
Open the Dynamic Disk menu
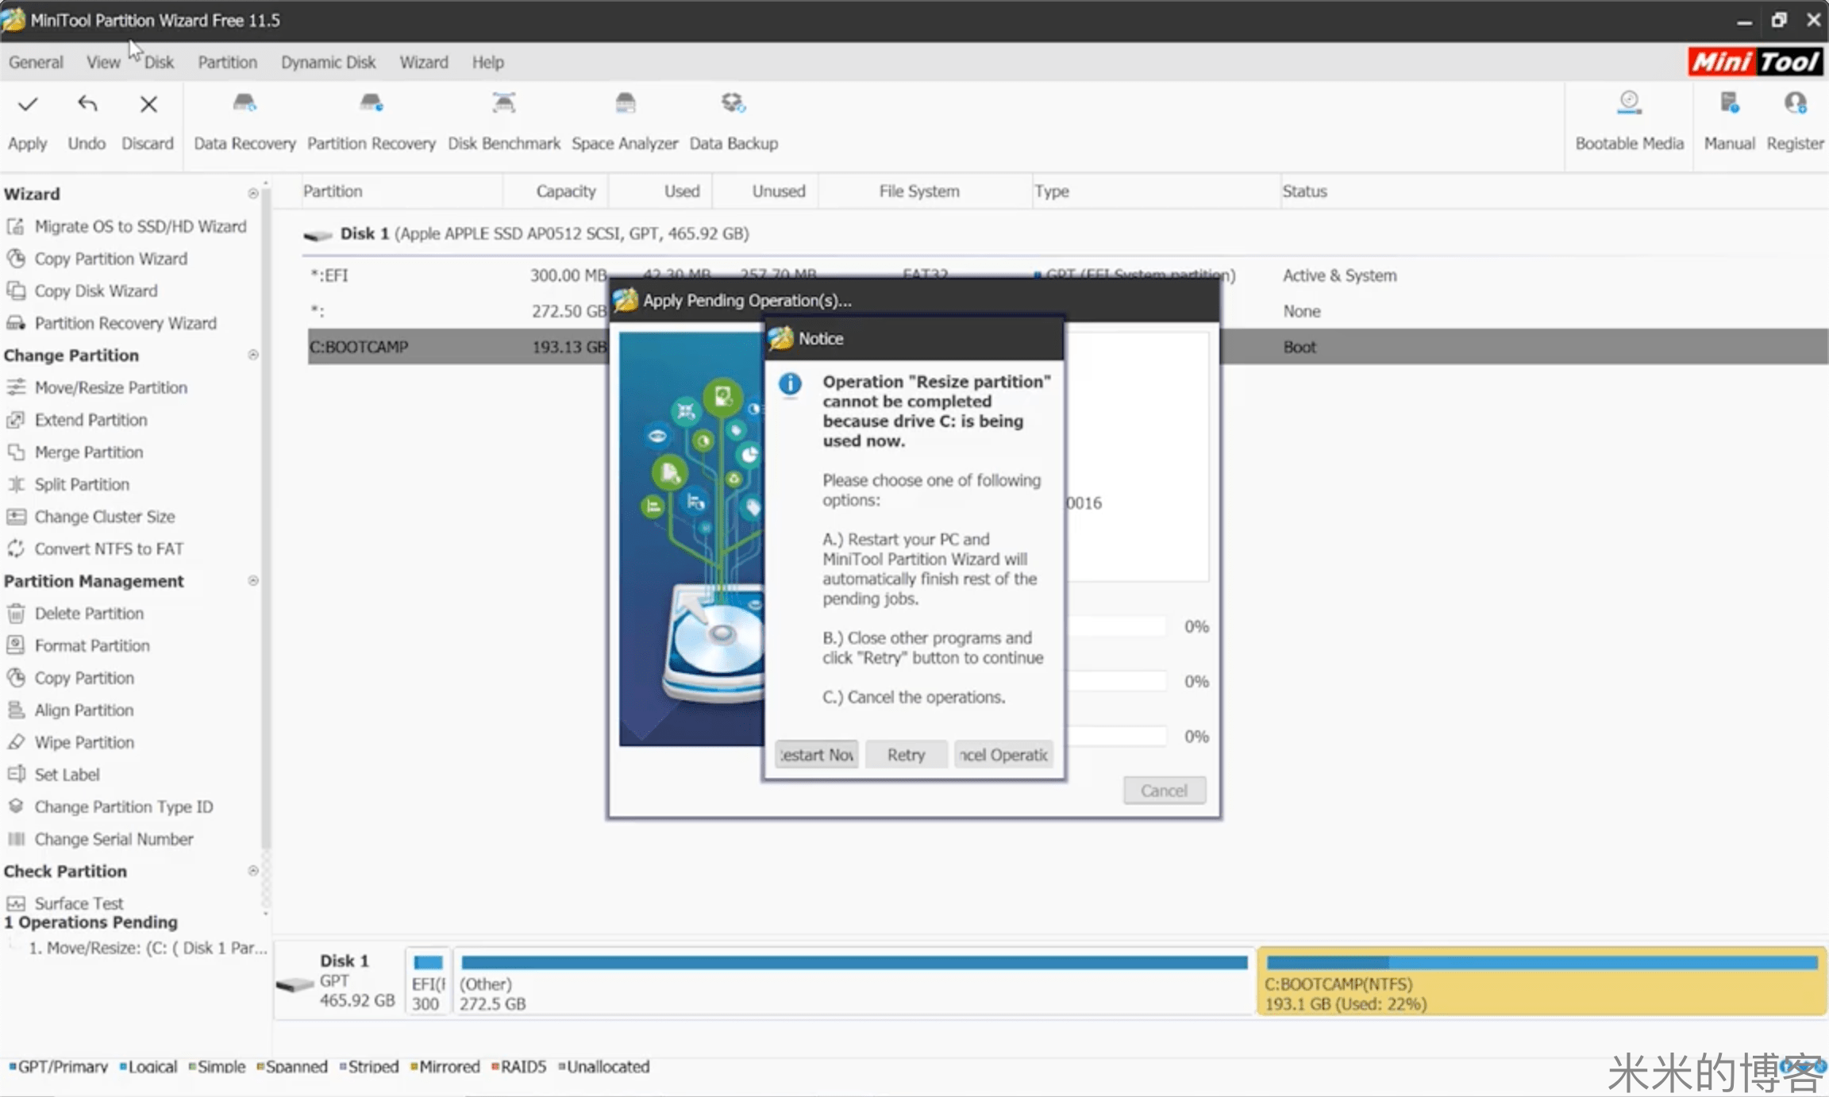pos(328,62)
